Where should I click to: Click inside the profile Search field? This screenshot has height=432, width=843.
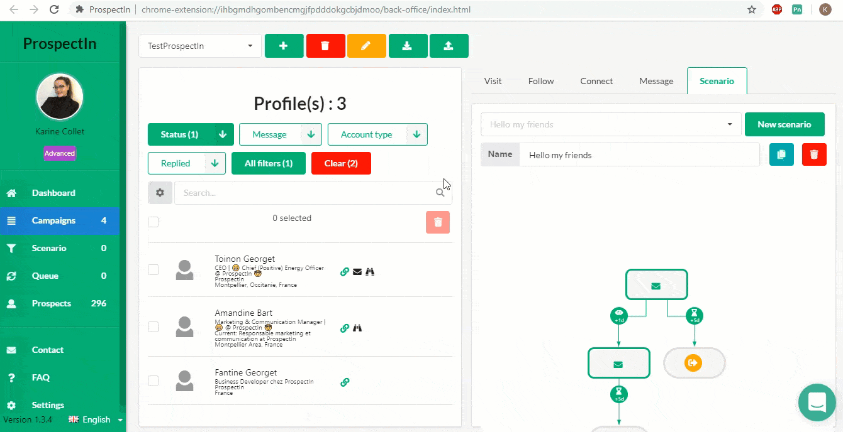point(313,193)
